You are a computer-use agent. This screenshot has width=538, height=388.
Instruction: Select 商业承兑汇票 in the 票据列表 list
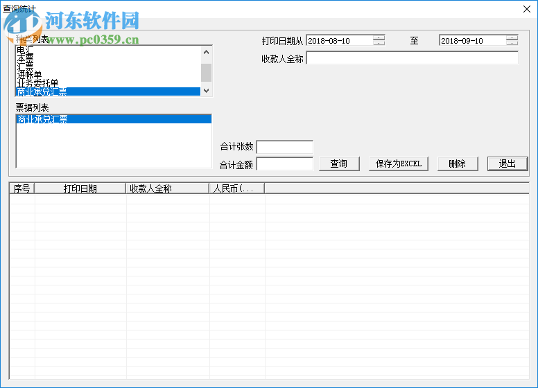114,119
